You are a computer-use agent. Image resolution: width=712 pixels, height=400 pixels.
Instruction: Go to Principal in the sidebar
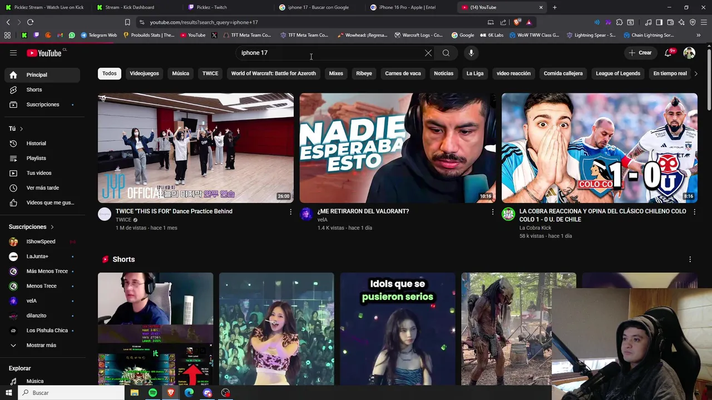(x=41, y=75)
